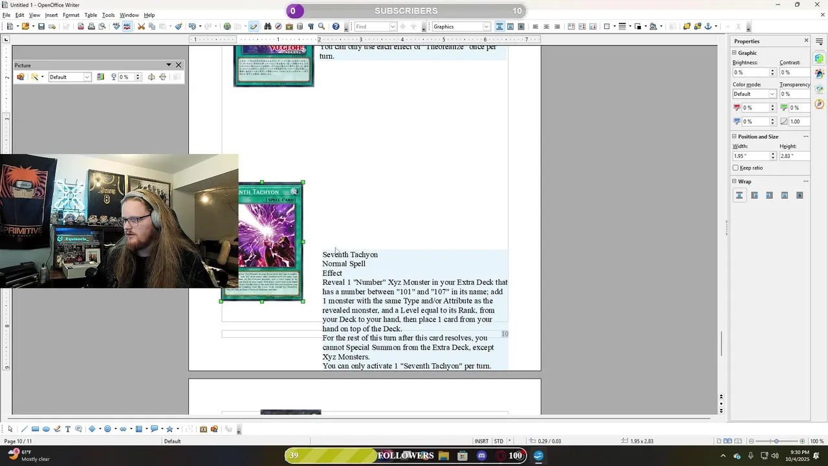The width and height of the screenshot is (828, 466).
Task: Click the Borders icon in frame toolbar
Action: (607, 27)
